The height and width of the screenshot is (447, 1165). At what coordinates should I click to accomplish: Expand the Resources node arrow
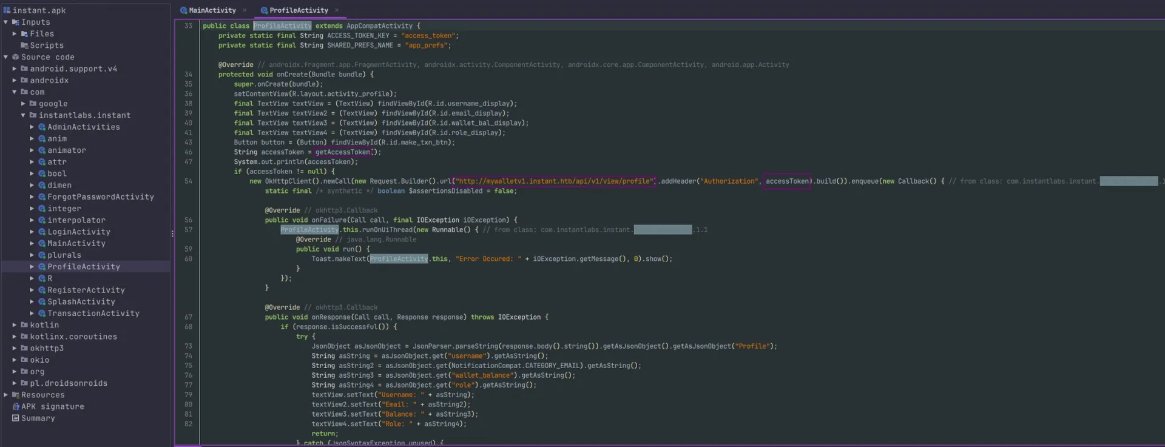click(x=6, y=395)
